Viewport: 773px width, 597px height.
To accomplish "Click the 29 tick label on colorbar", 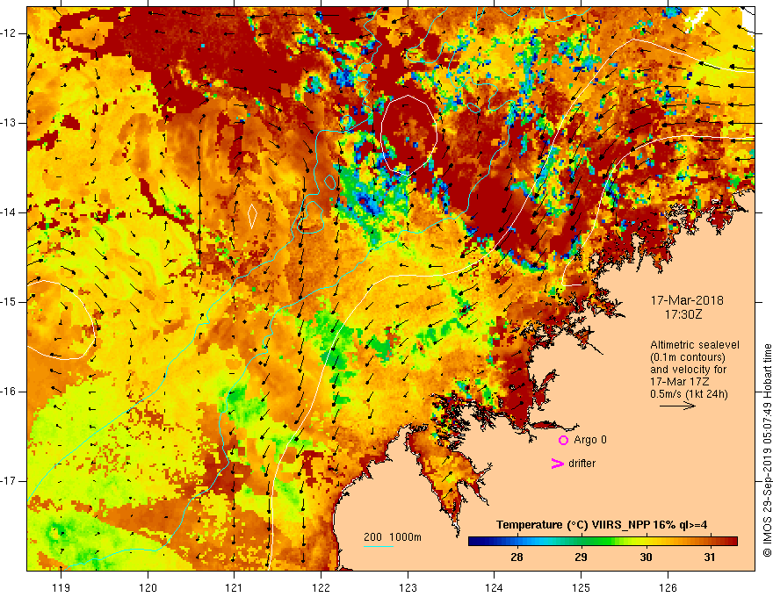I will 581,557.
